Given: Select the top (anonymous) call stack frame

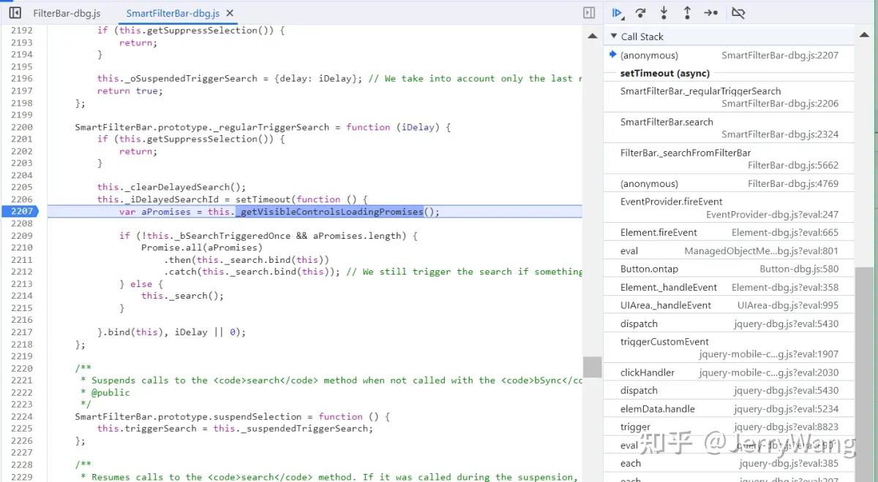Looking at the screenshot, I should 729,56.
